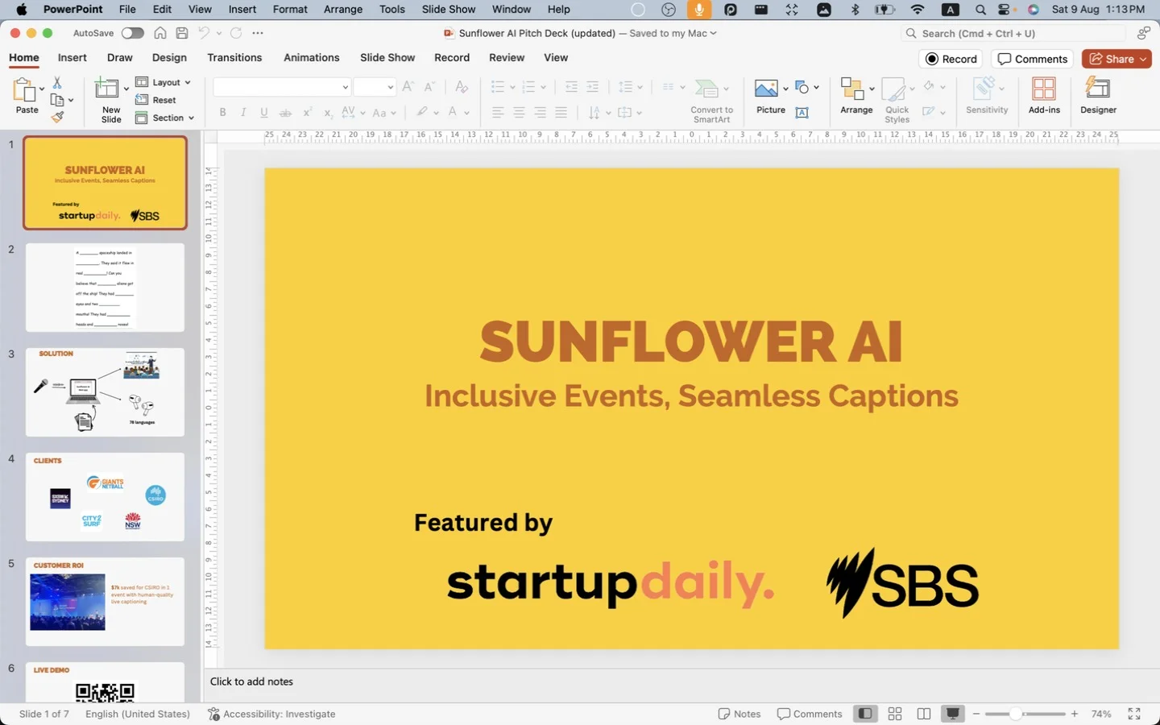Open Quick Styles gallery
Image resolution: width=1160 pixels, height=725 pixels.
[897, 101]
